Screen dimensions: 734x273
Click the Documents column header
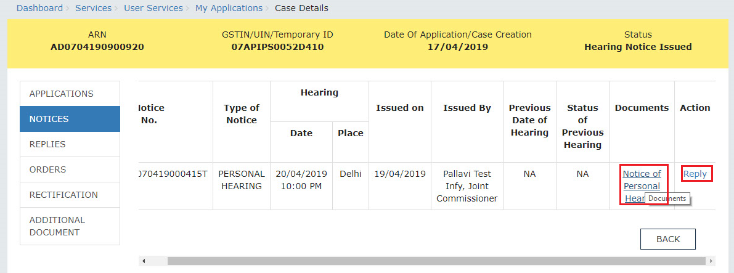click(x=642, y=108)
